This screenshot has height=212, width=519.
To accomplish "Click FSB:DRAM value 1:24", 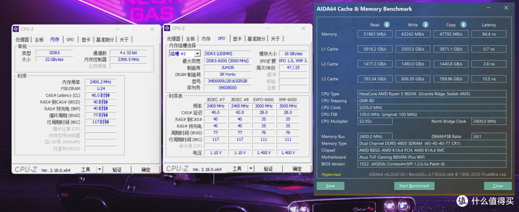I will coord(100,88).
